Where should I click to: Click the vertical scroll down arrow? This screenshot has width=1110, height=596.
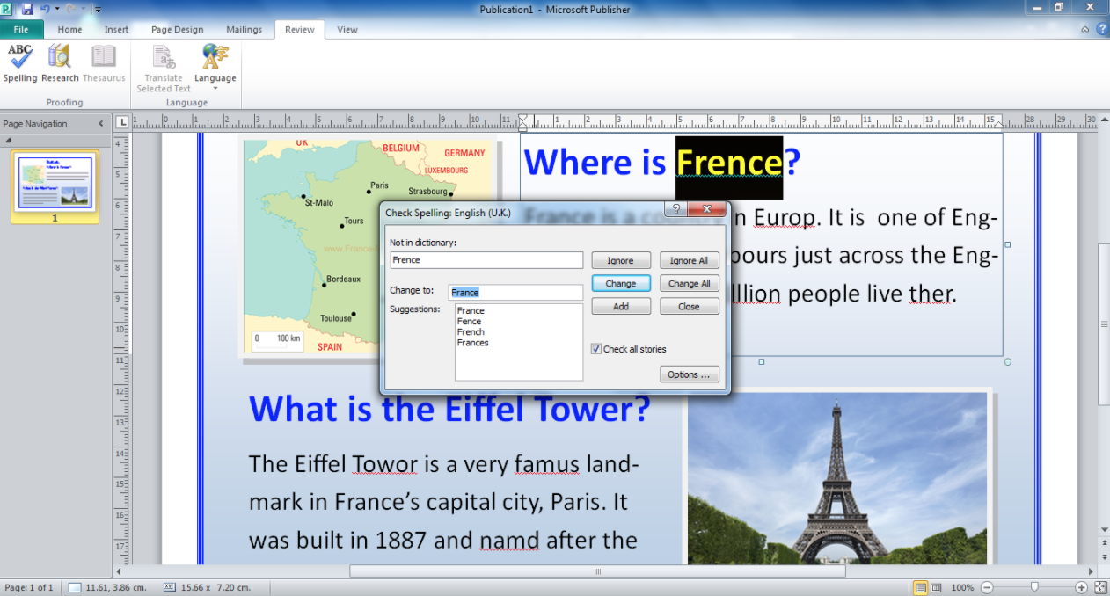coord(1103,530)
